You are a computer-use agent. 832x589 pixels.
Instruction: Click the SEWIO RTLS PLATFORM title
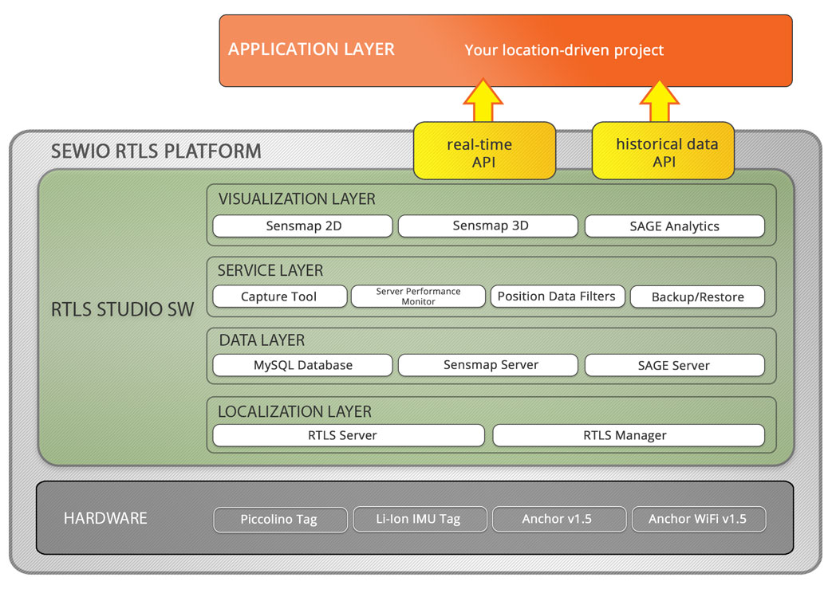coord(156,151)
